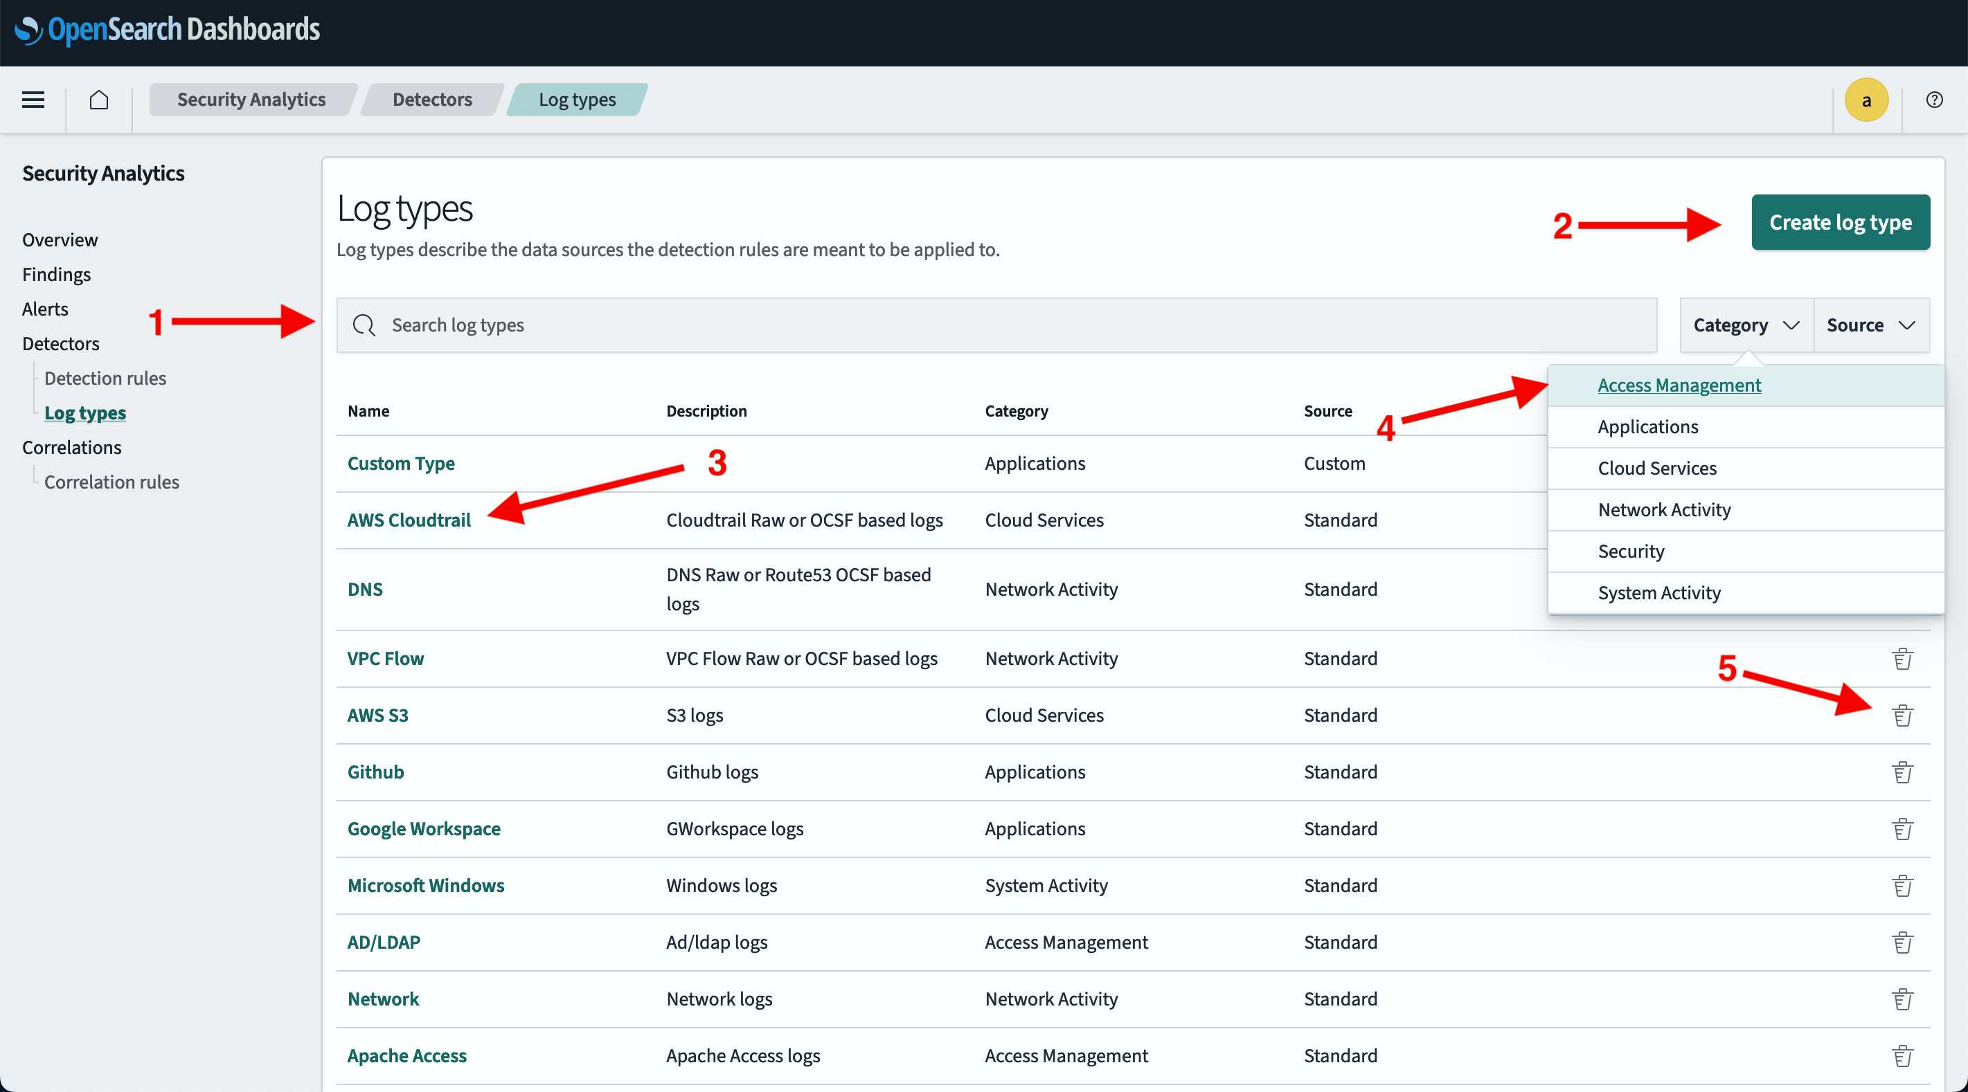Open the Source filter dropdown

click(x=1870, y=325)
